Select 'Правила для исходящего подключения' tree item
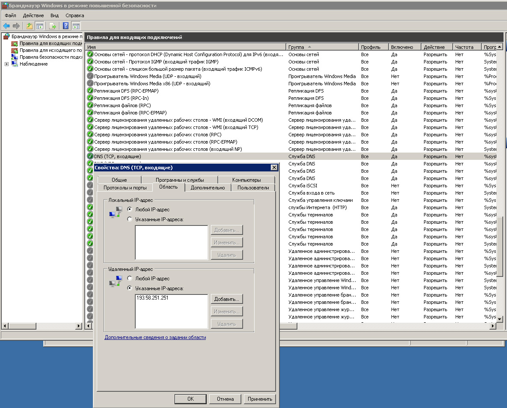 click(51, 50)
